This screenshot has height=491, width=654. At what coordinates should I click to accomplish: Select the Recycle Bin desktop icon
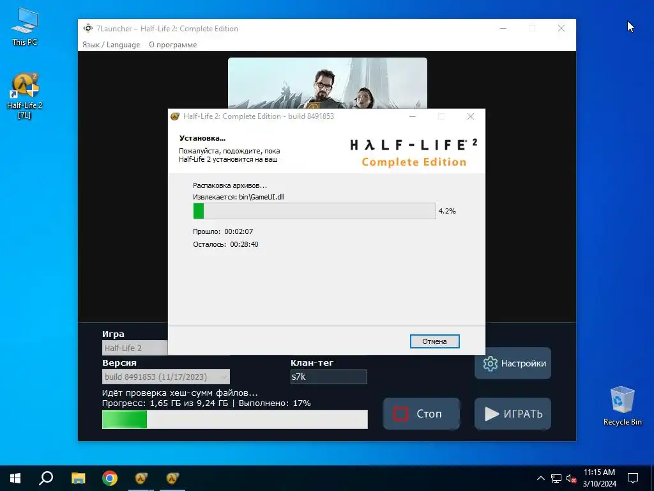[x=622, y=406]
